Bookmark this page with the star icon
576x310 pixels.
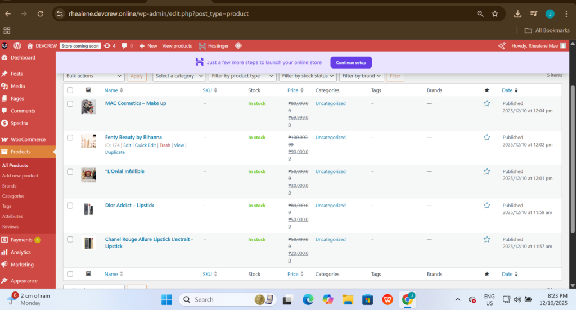495,13
